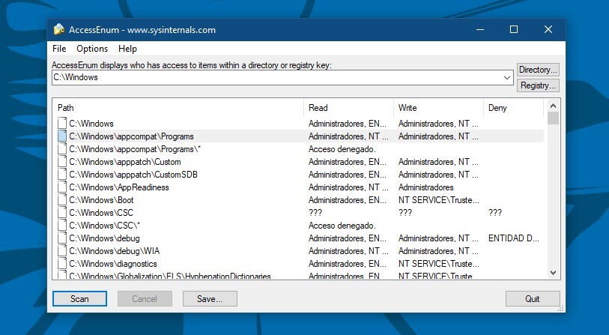Select path text C:\Windows\debug\WIA
This screenshot has height=335, width=609.
[x=114, y=251]
